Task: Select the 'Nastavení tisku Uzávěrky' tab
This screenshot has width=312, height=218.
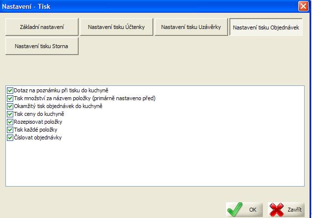Action: [190, 27]
